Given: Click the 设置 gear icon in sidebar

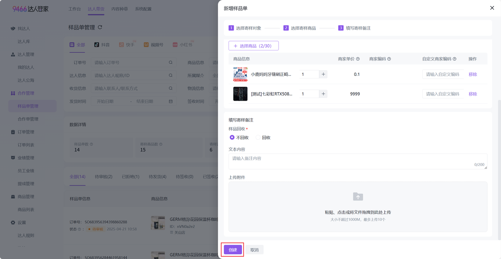Looking at the screenshot, I should pyautogui.click(x=13, y=223).
